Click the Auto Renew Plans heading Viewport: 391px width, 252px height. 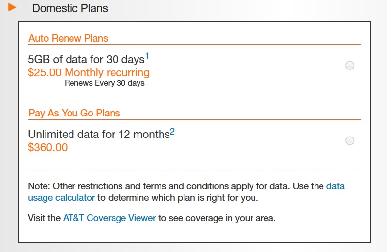click(x=68, y=38)
